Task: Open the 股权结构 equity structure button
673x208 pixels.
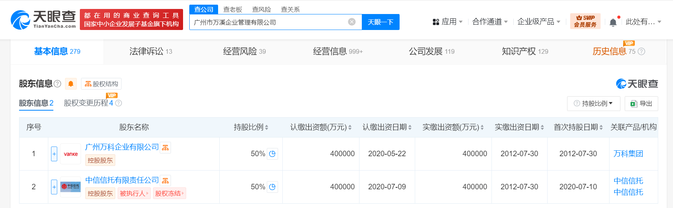Action: pyautogui.click(x=101, y=84)
